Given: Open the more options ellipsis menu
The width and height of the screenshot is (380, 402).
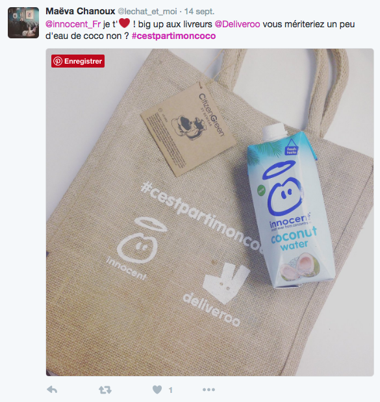Looking at the screenshot, I should (x=209, y=390).
